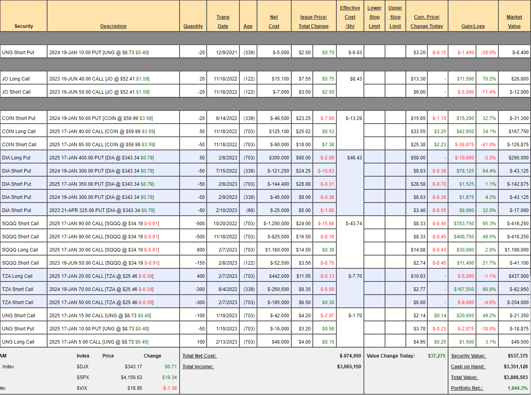Select the Portfolio Ret. label
This screenshot has width=531, height=395.
tap(467, 388)
